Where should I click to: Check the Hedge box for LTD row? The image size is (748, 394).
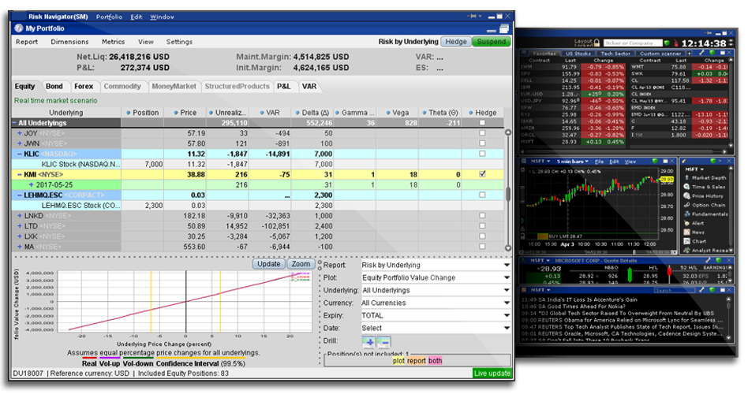coord(482,226)
